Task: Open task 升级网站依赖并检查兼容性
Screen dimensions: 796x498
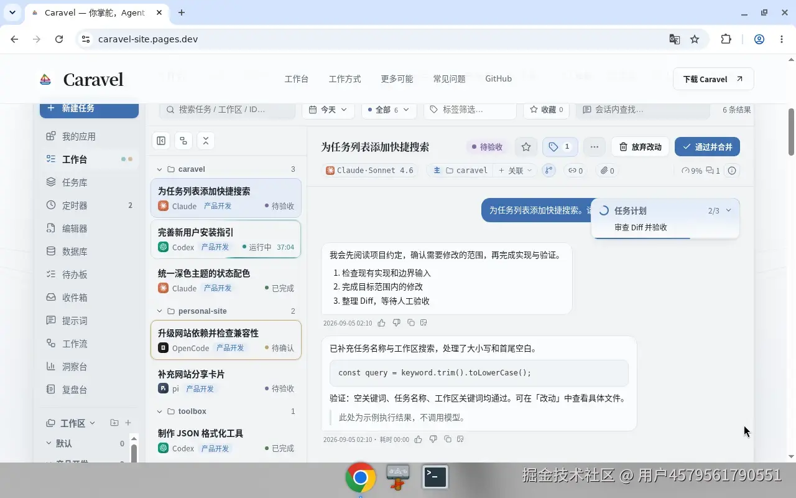Action: (x=226, y=340)
